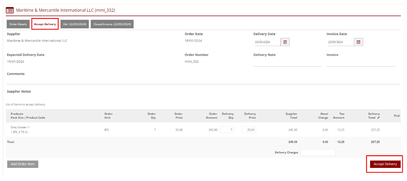The height and width of the screenshot is (181, 407).
Task: Edit the Delivery Price box for Grey Goose
Action: point(249,130)
